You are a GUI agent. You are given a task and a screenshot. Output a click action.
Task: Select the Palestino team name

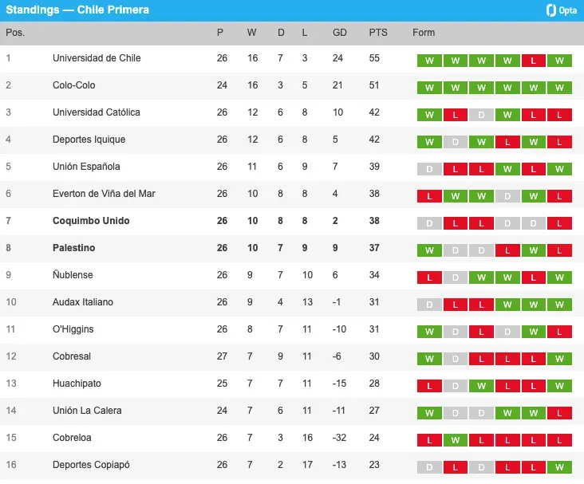pos(73,248)
